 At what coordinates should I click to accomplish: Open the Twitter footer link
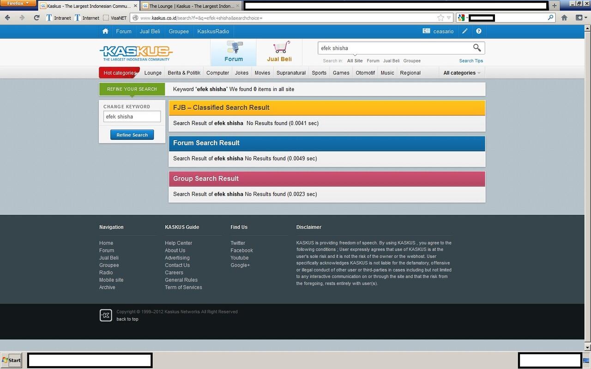pos(238,243)
